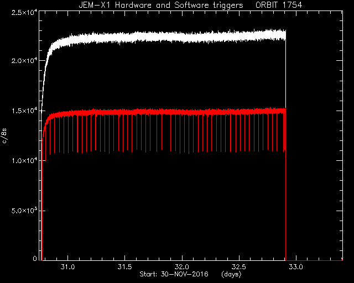Image resolution: width=354 pixels, height=283 pixels.
Task: Select the 31.0 x-axis tick label
Action: (67, 267)
